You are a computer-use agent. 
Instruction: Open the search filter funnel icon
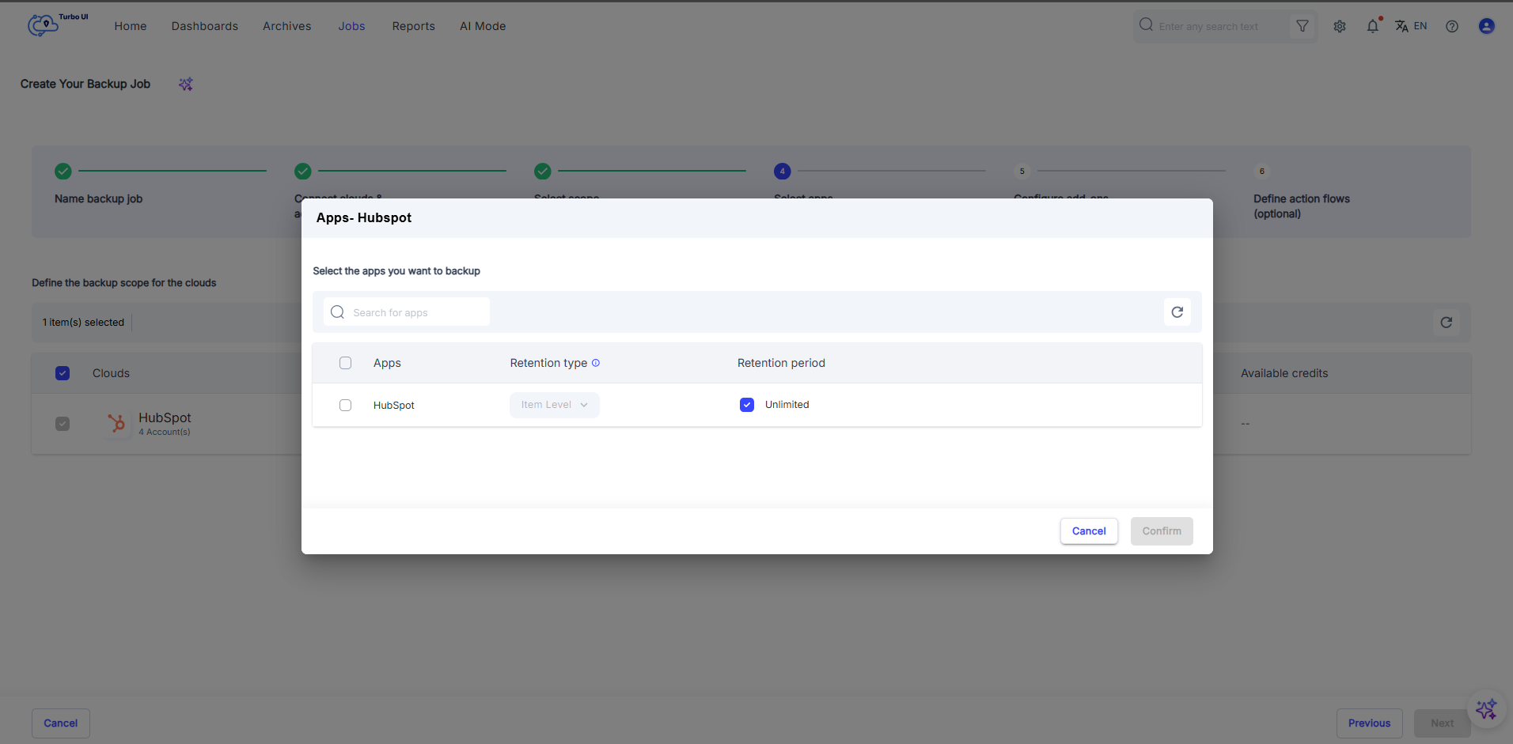[x=1302, y=26]
